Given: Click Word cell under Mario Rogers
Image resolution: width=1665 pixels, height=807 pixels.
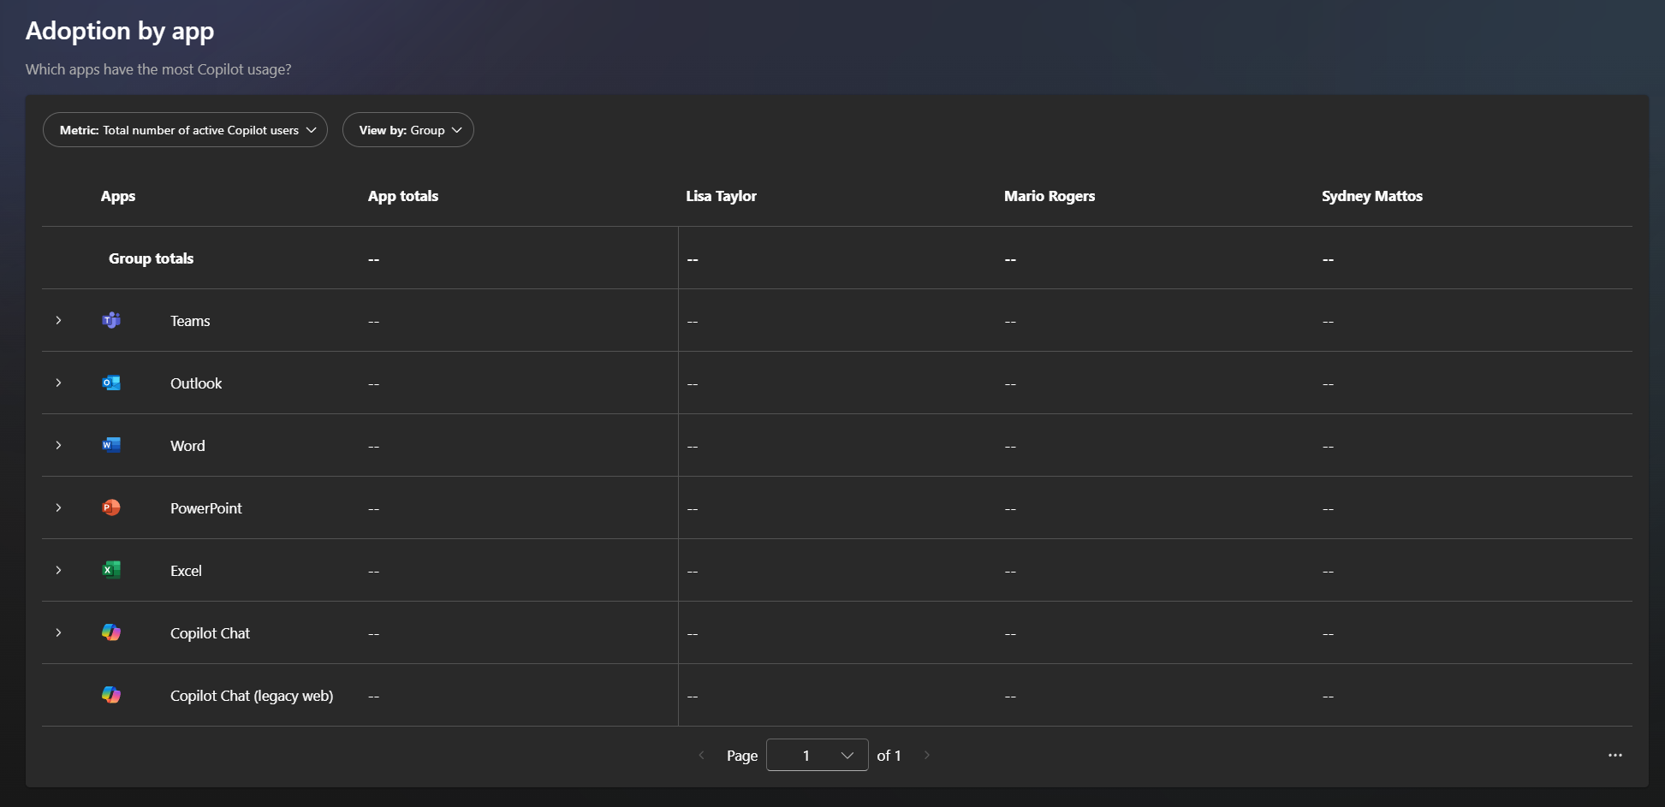Looking at the screenshot, I should click(1010, 447).
